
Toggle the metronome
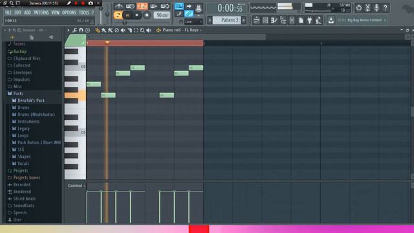pos(118,6)
